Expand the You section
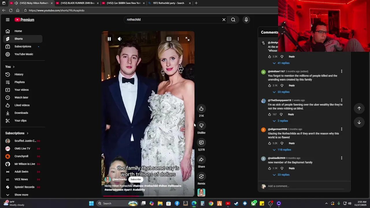This screenshot has width=370, height=208. [10, 67]
